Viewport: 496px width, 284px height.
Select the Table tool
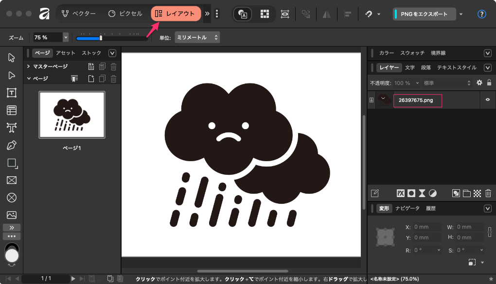click(12, 110)
